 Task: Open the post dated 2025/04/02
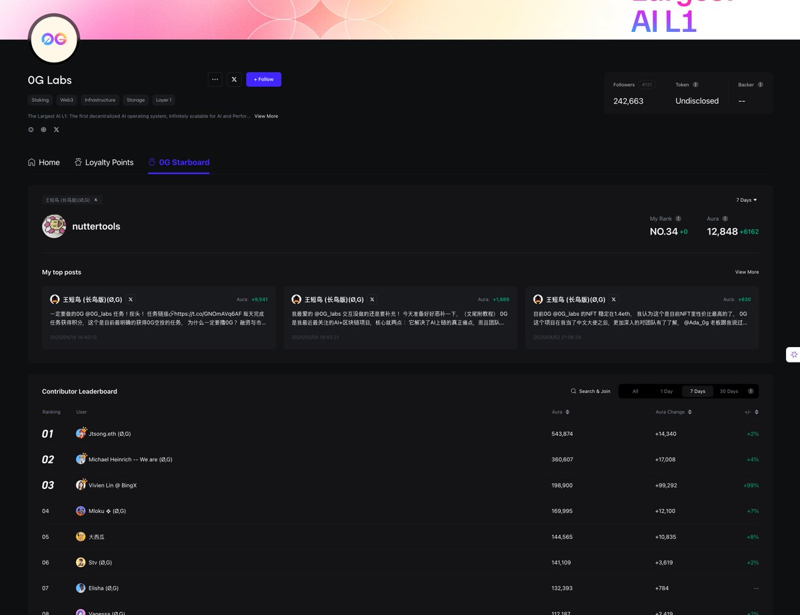pos(642,318)
